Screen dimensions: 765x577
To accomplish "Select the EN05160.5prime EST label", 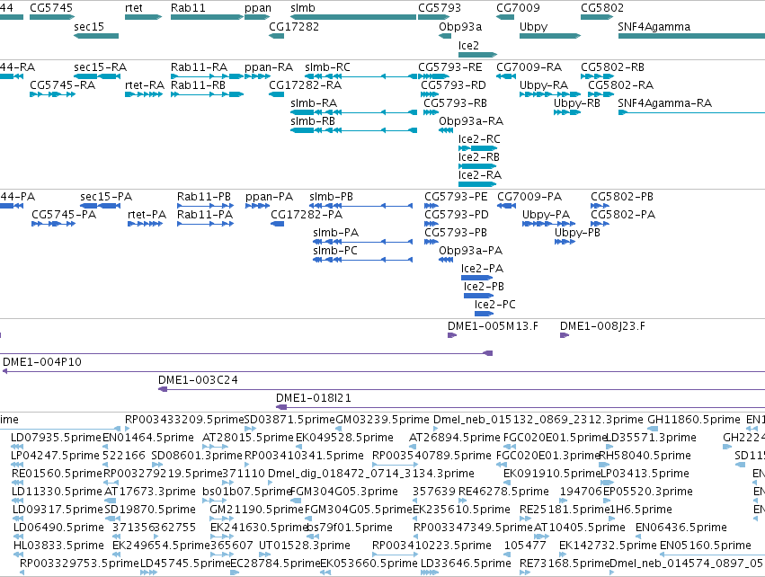I will tap(706, 546).
